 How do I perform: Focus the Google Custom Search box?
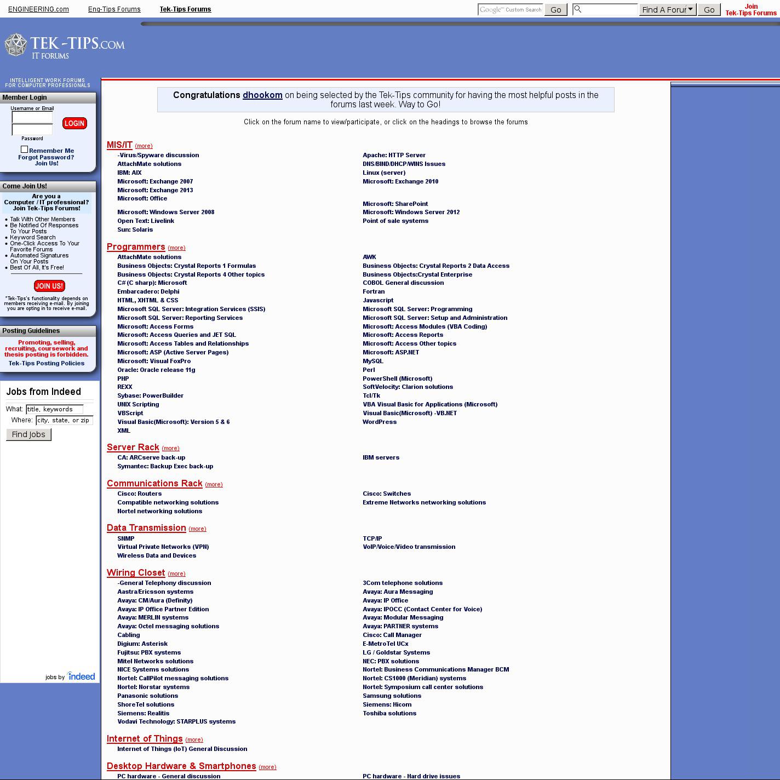click(510, 9)
